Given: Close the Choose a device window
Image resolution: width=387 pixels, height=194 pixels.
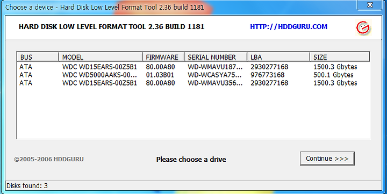Looking at the screenshot, I should [369, 5].
